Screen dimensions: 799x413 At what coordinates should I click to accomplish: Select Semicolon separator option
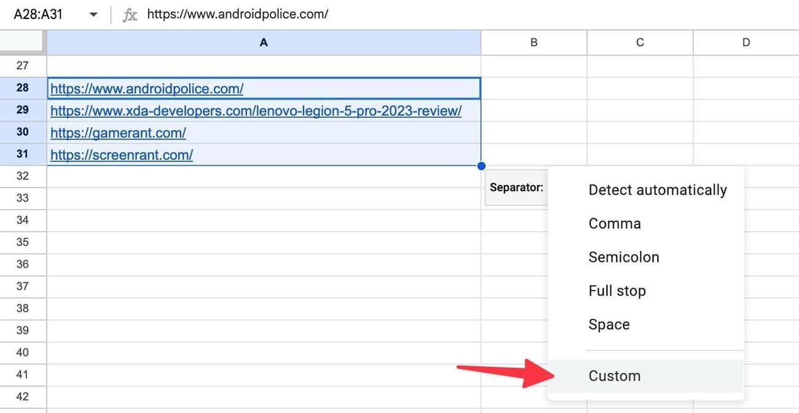pos(623,258)
